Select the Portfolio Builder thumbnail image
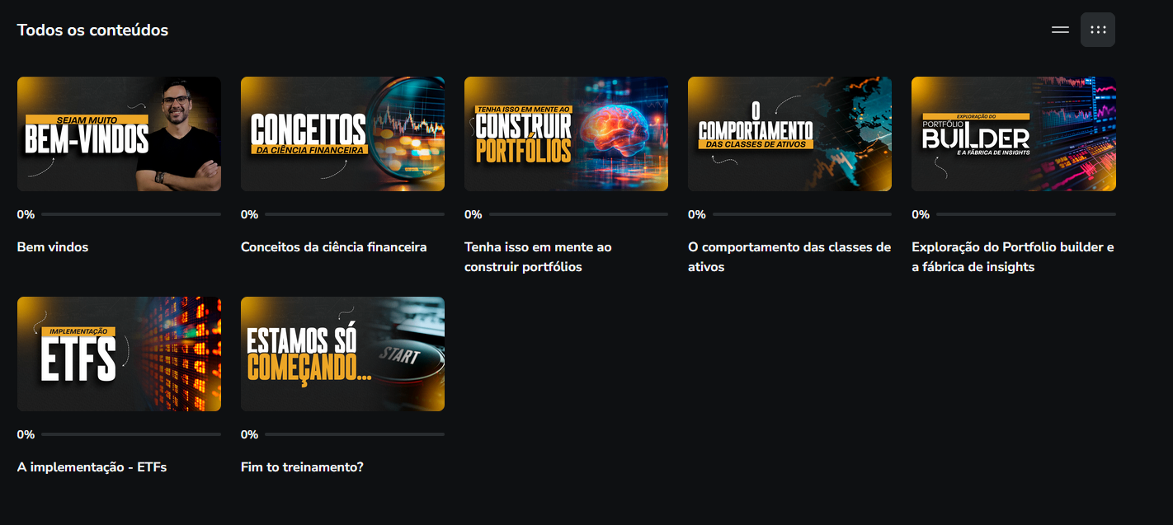 pos(1013,134)
